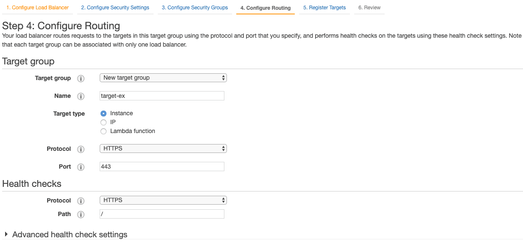Select the IP target type
The image size is (523, 247).
[x=103, y=122]
